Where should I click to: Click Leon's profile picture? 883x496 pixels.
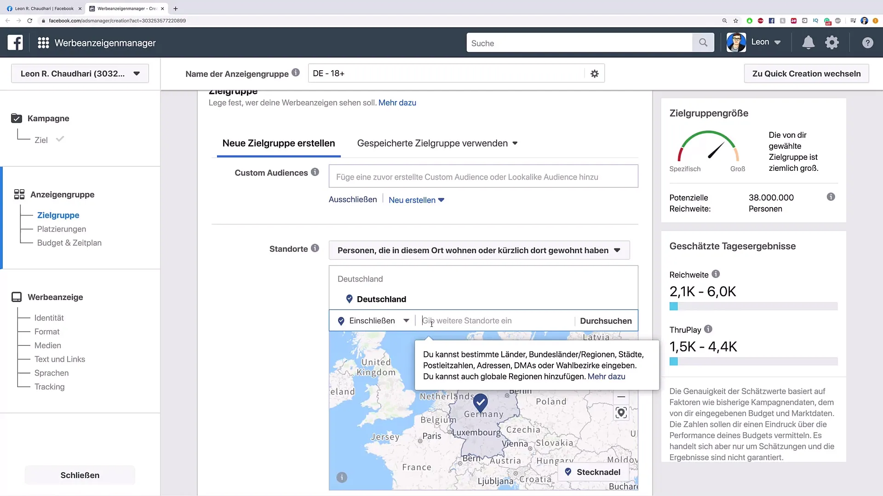736,42
